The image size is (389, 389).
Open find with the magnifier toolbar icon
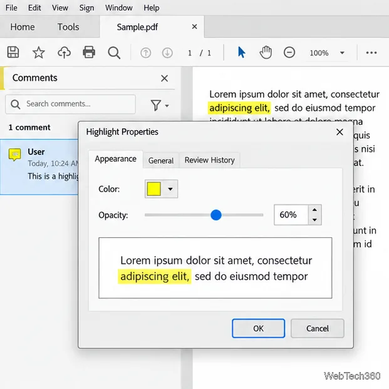coord(114,53)
